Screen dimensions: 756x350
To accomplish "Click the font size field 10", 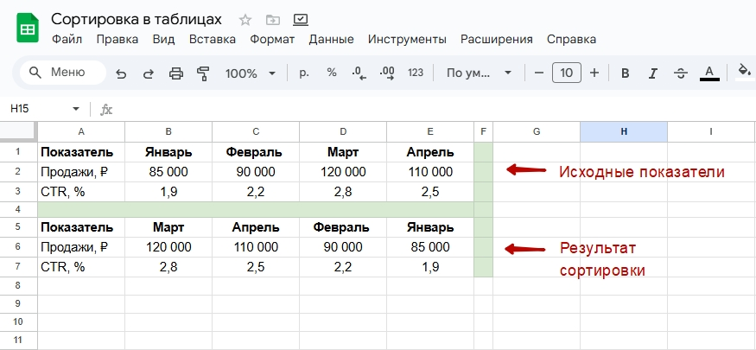I will [x=567, y=73].
